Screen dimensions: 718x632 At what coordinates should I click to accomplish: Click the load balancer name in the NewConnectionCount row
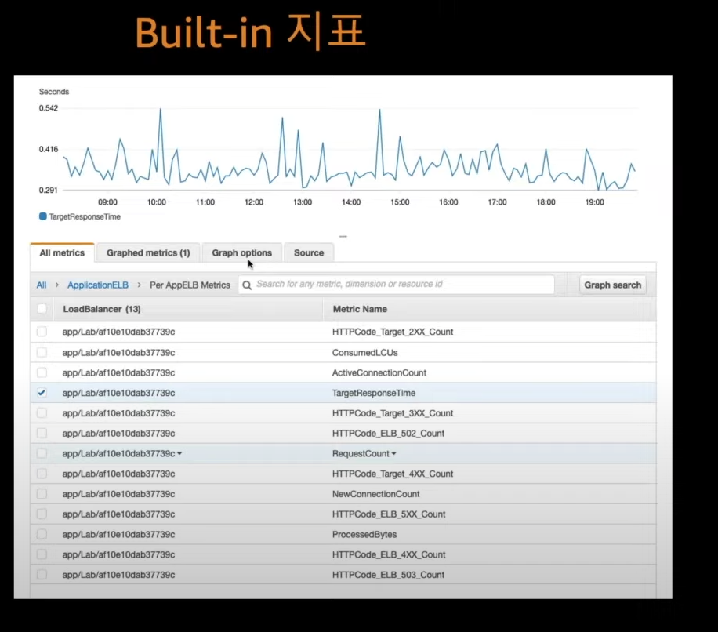point(118,494)
